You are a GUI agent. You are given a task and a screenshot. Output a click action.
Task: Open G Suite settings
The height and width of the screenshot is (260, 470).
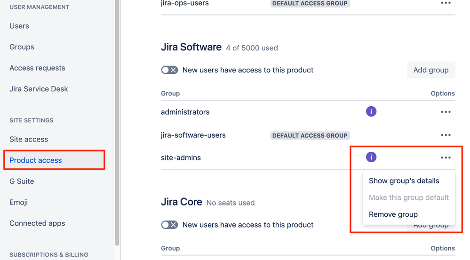pyautogui.click(x=22, y=181)
